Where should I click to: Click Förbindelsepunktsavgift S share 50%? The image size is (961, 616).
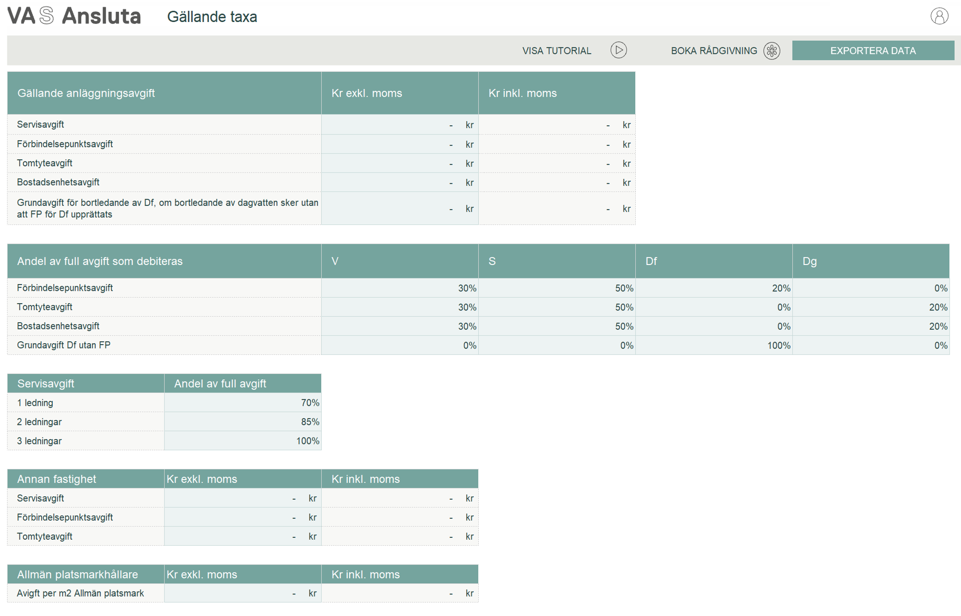(557, 288)
